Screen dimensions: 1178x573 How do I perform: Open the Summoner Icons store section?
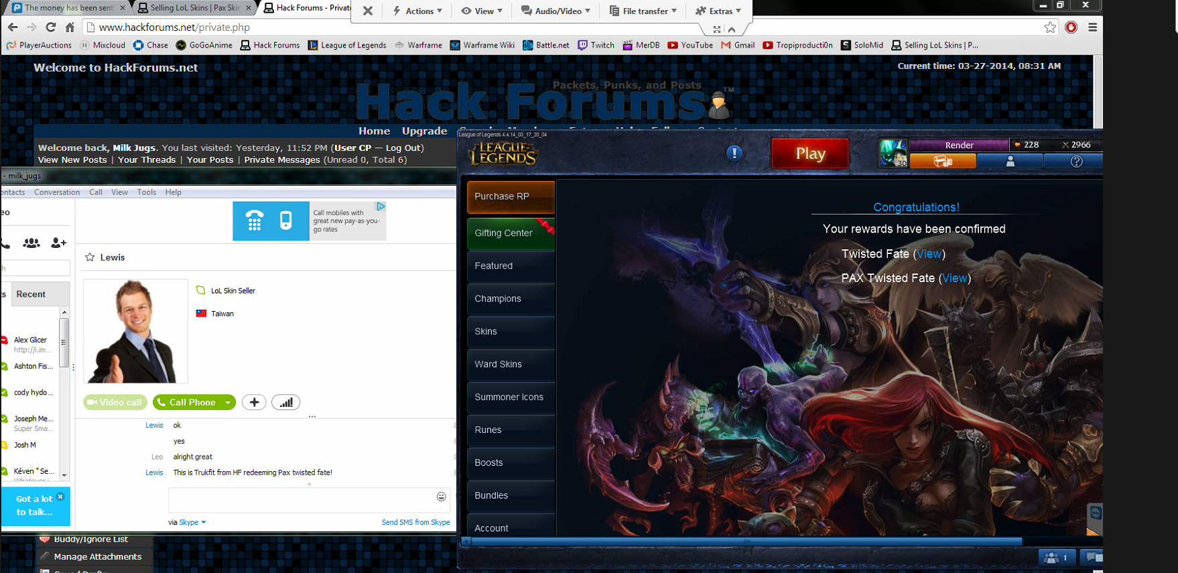[x=511, y=397]
